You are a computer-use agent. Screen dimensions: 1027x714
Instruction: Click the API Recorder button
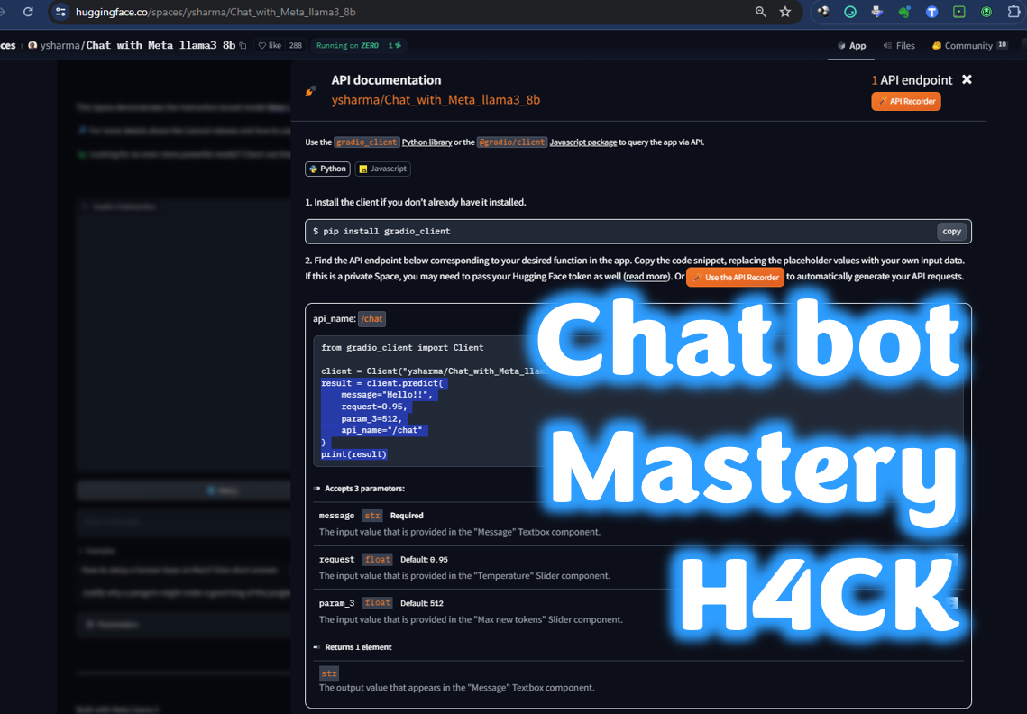905,101
